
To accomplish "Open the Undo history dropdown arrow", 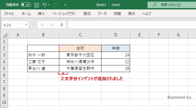I will tap(49, 5).
